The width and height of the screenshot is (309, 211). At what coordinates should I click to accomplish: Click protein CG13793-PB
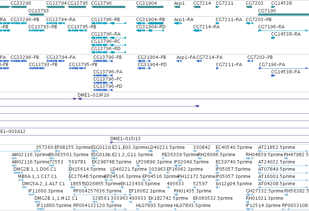point(37,68)
